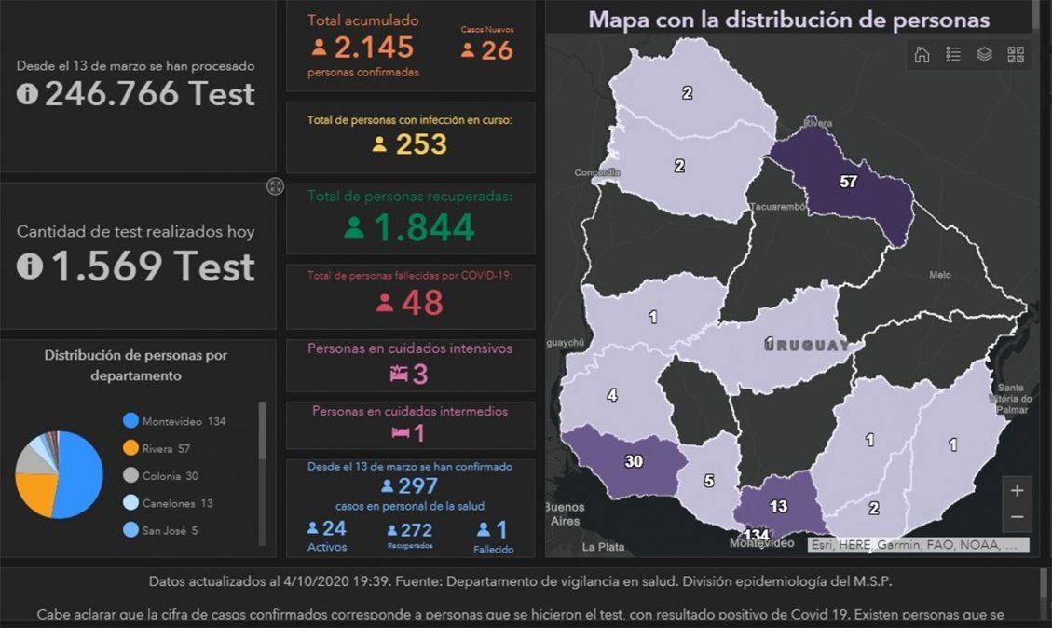Open the map legend list

tap(953, 54)
